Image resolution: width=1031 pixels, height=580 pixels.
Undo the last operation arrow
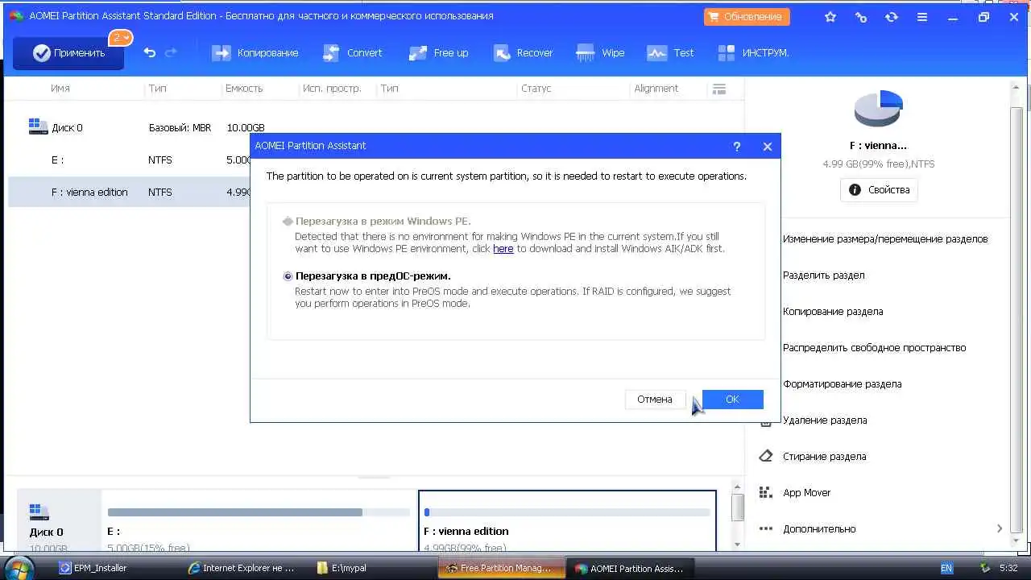point(150,52)
